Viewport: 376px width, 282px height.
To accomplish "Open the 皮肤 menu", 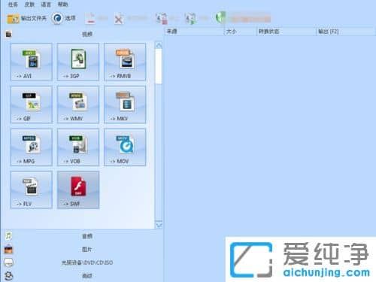I will (x=29, y=5).
